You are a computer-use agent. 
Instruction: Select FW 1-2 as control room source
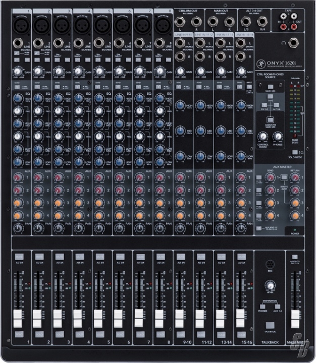(264, 105)
